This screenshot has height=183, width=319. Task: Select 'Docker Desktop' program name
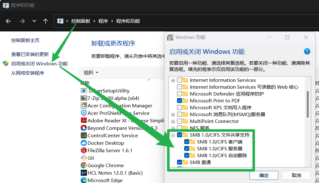(x=106, y=143)
